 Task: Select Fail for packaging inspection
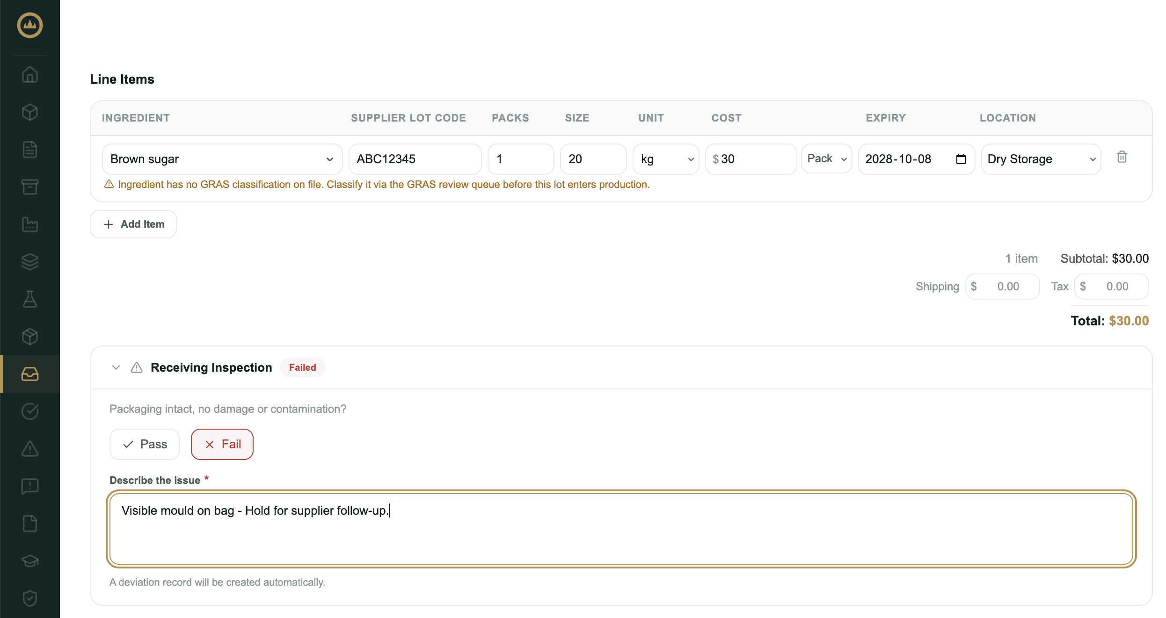point(222,444)
